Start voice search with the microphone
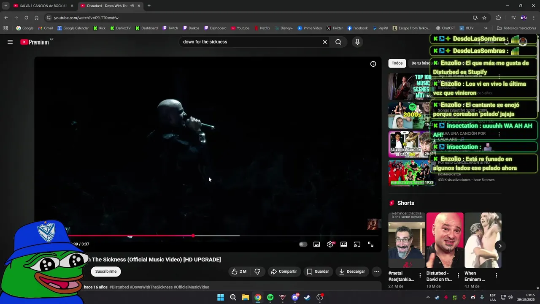Viewport: 540px width, 304px height. tap(357, 42)
